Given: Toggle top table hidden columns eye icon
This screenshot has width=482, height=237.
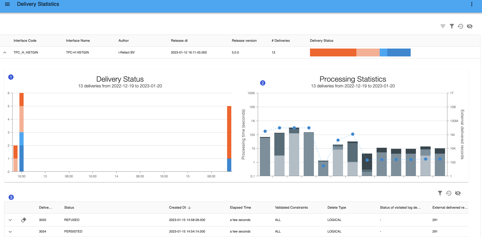Looking at the screenshot, I should click(x=470, y=26).
